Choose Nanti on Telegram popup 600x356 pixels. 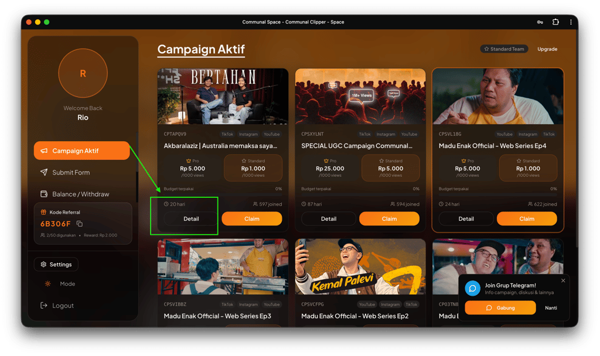[551, 308]
